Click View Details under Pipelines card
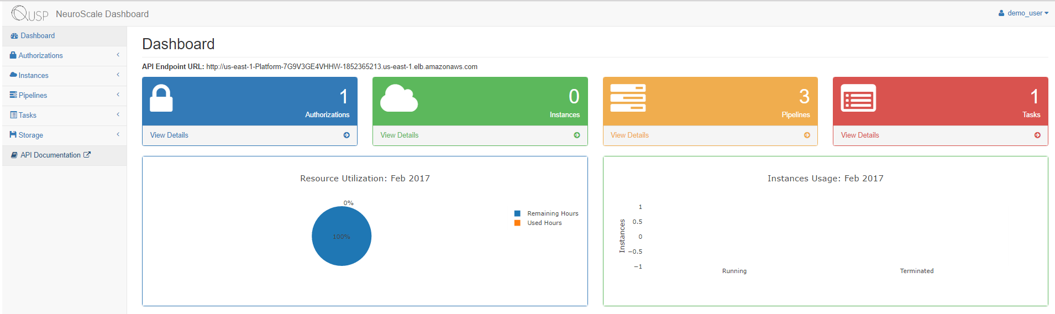1055x314 pixels. tap(629, 135)
